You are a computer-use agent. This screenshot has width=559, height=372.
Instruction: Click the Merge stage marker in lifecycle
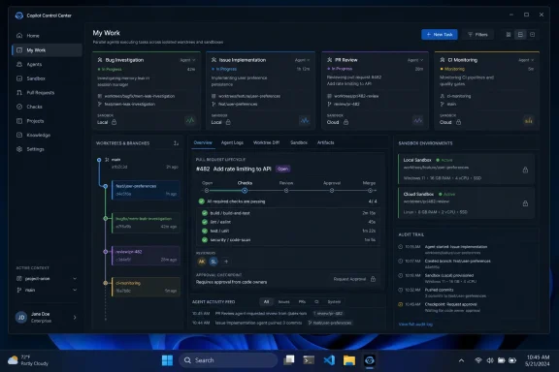pyautogui.click(x=370, y=191)
